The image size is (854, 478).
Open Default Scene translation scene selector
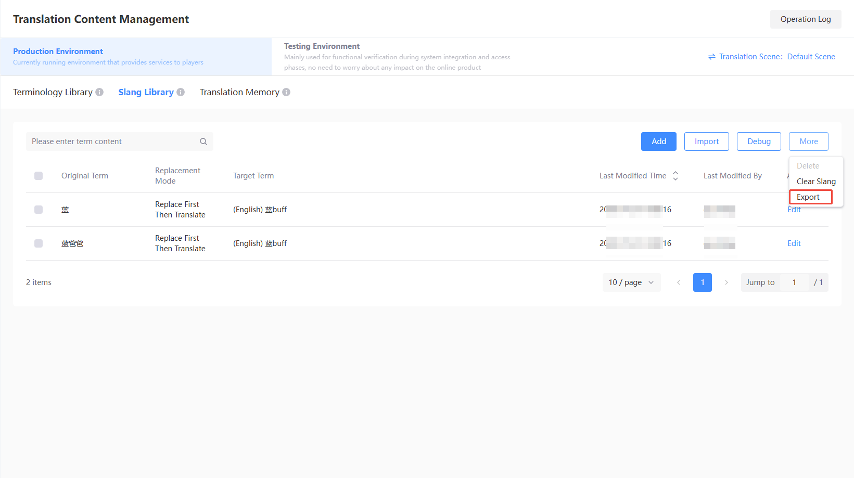811,57
